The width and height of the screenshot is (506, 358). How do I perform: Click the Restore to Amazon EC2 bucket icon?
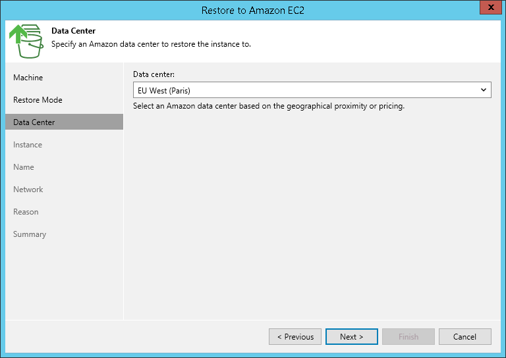point(26,41)
